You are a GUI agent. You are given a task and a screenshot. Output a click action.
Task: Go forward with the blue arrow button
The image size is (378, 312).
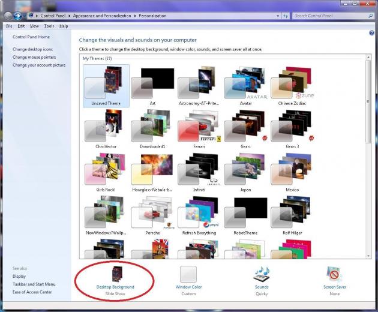17,16
